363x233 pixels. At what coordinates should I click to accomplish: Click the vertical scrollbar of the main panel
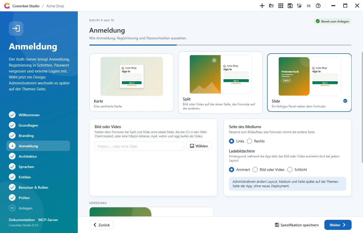click(x=362, y=107)
